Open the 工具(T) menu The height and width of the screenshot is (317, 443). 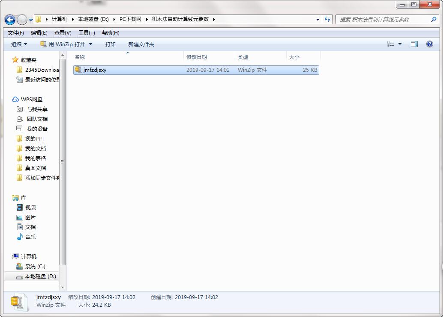tap(87, 33)
